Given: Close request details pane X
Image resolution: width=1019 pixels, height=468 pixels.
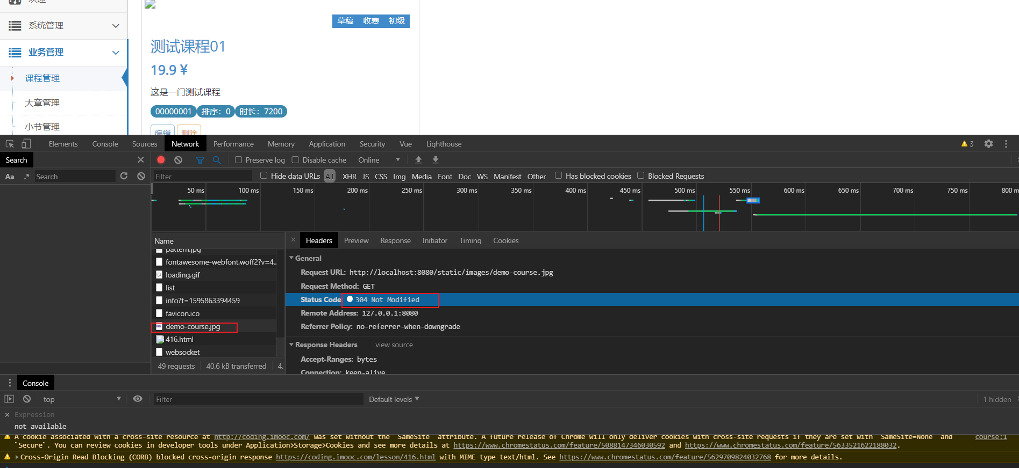Looking at the screenshot, I should click(293, 240).
